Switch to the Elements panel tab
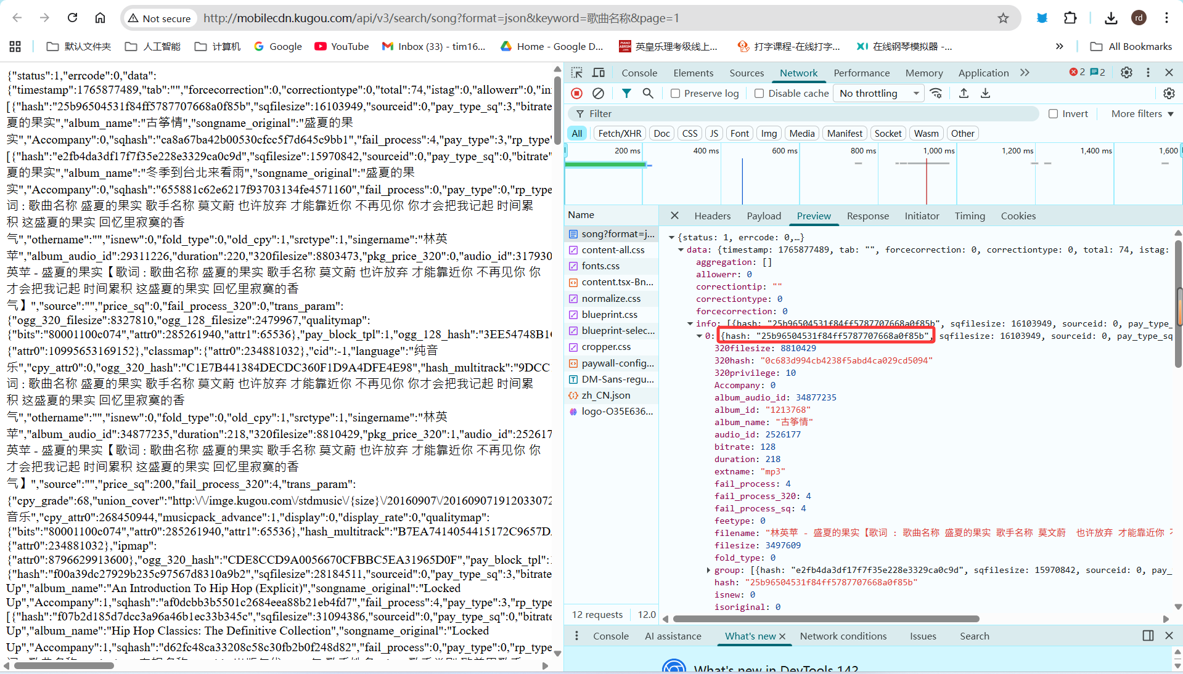Image resolution: width=1183 pixels, height=674 pixels. (x=694, y=73)
